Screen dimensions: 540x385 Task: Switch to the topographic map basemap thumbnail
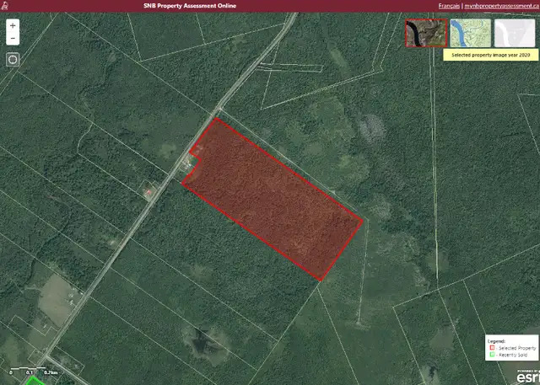point(471,33)
